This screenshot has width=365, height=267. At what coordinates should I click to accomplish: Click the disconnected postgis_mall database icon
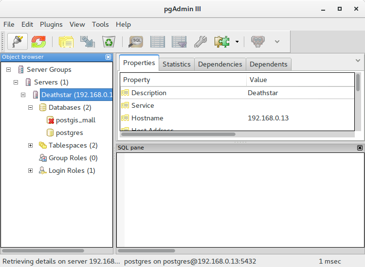pyautogui.click(x=50, y=120)
